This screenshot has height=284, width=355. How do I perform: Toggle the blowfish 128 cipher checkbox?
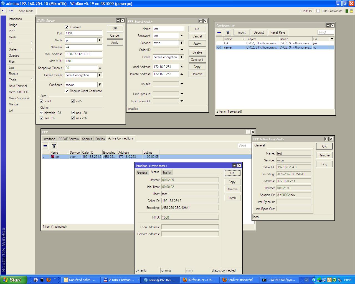point(41,113)
